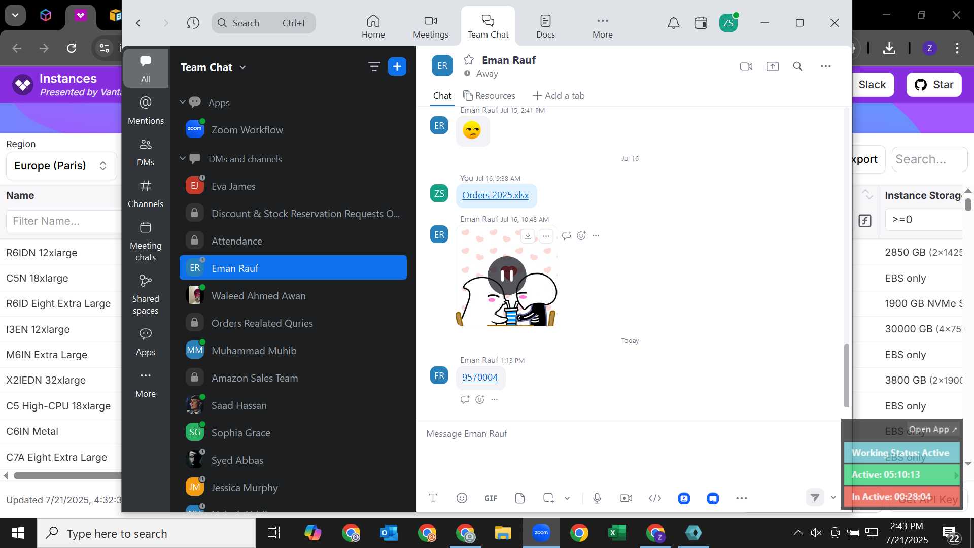Image resolution: width=974 pixels, height=548 pixels.
Task: Click the Windows Start button
Action: click(18, 533)
